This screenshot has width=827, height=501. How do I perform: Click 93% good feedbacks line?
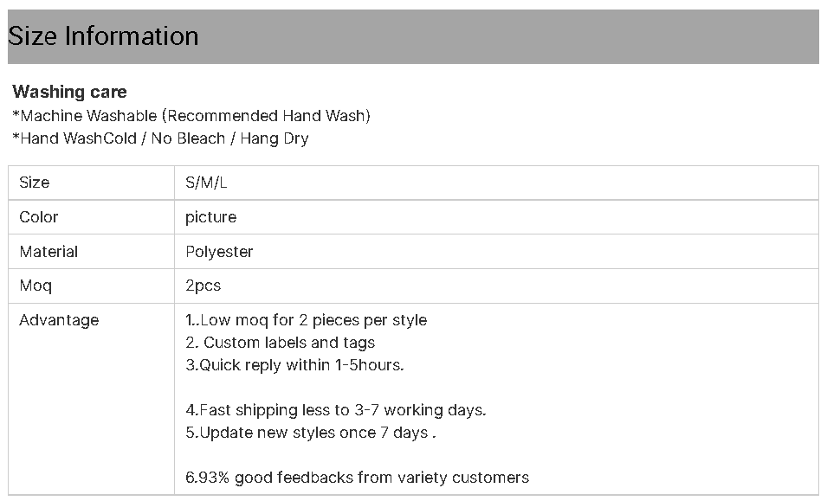pos(357,478)
